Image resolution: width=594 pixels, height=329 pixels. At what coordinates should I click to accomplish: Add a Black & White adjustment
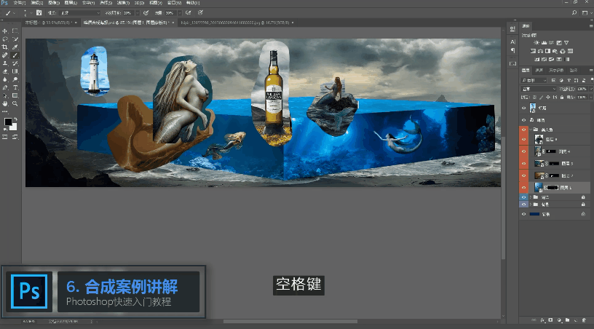click(x=548, y=51)
